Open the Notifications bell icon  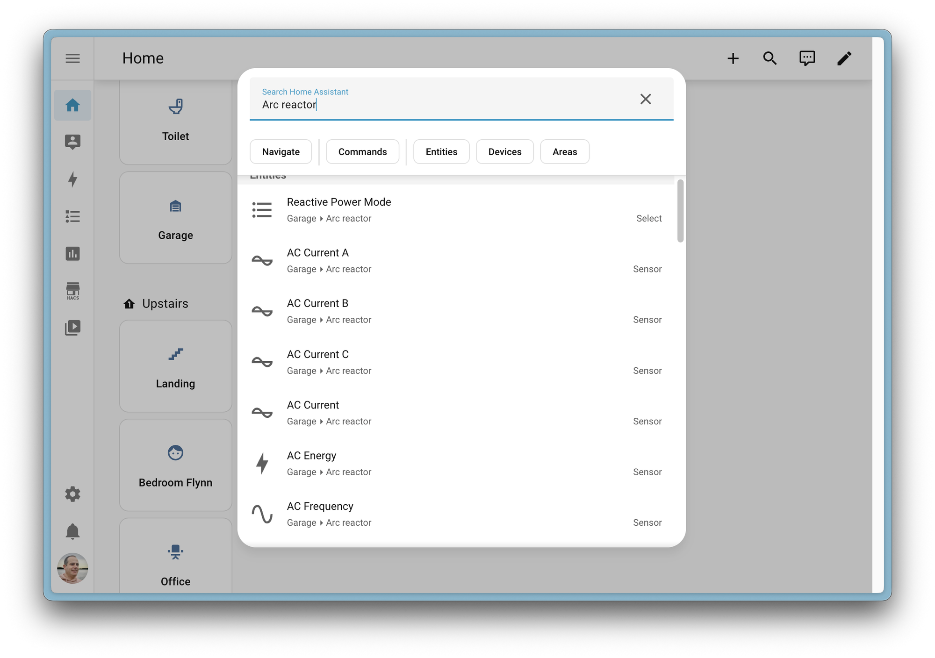72,531
